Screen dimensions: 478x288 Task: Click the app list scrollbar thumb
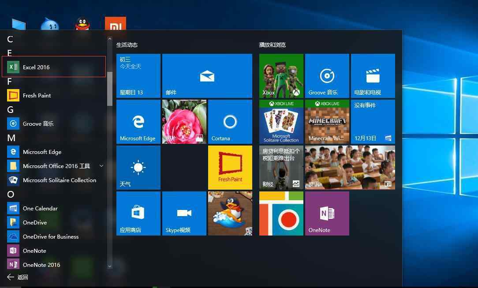(x=110, y=89)
